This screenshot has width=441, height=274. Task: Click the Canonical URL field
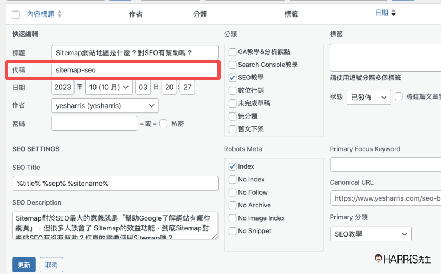point(386,198)
